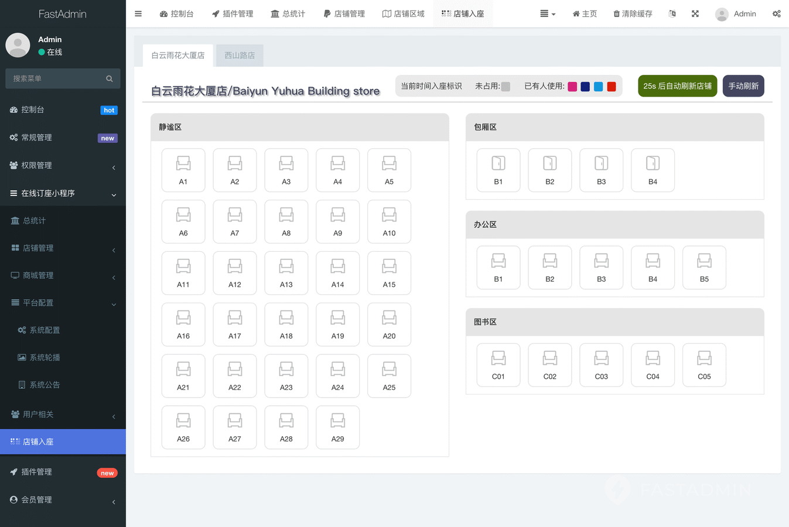The image size is (789, 527).
Task: Click the 手动刷新 button
Action: coord(743,86)
